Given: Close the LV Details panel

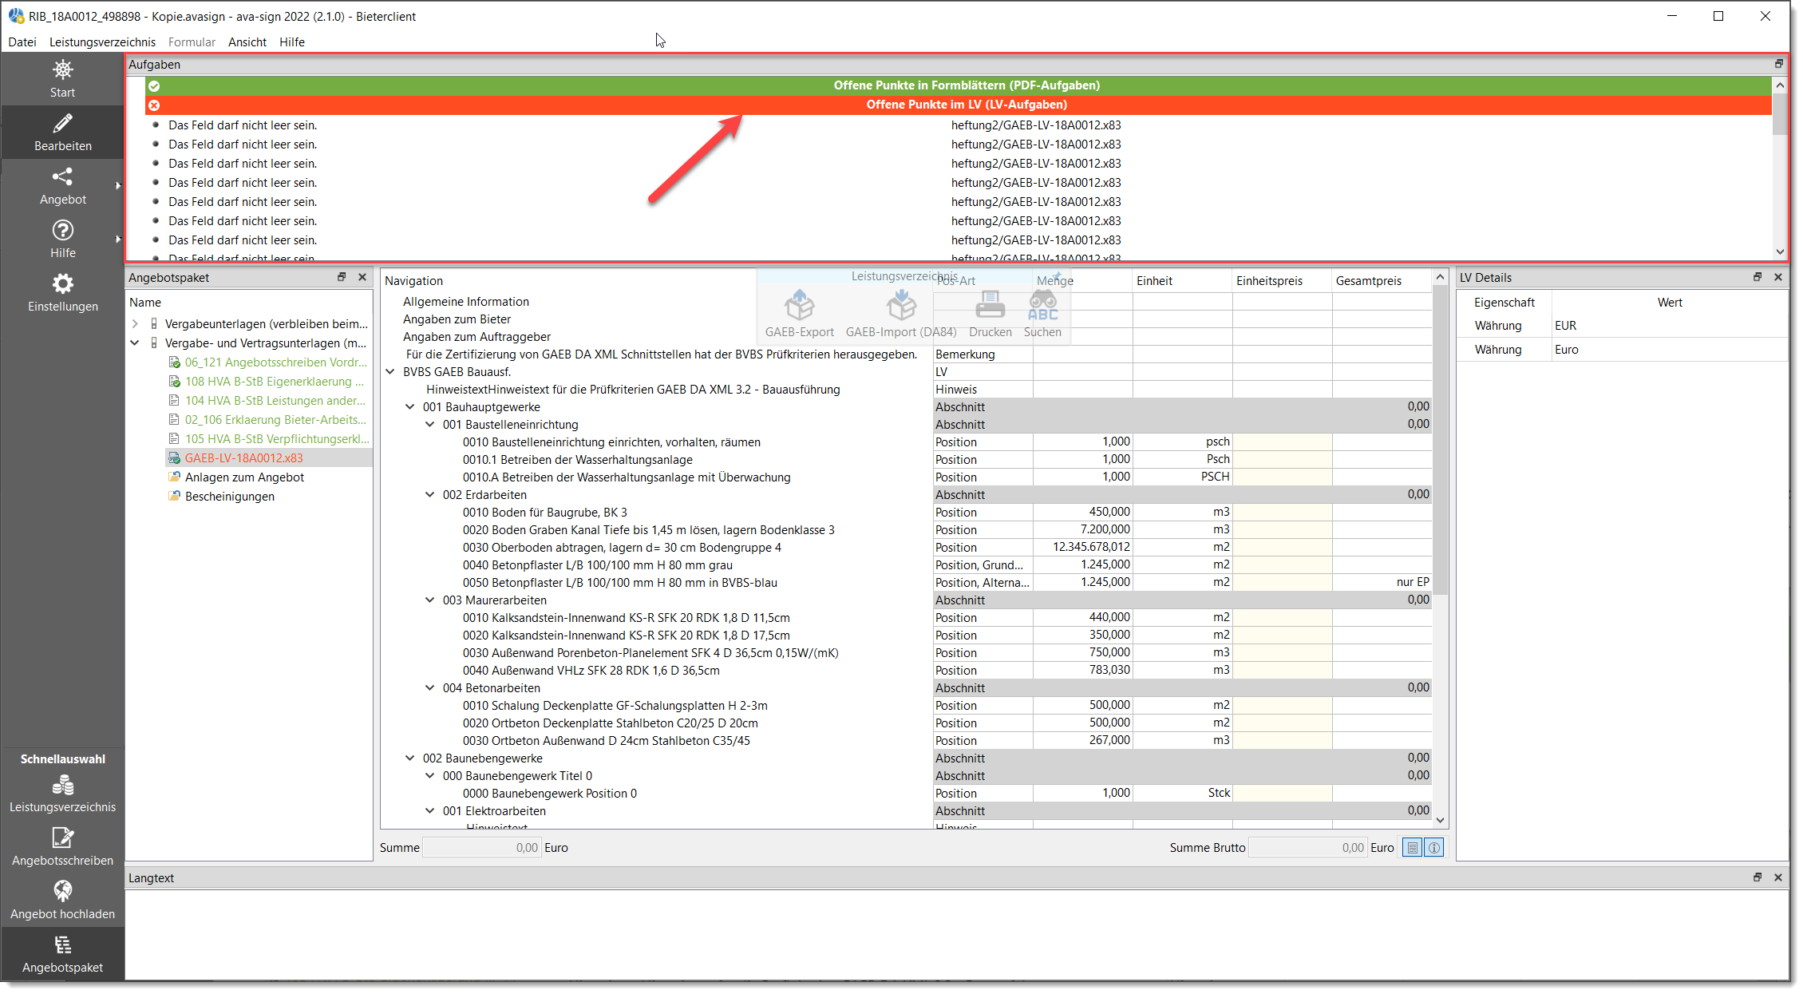Looking at the screenshot, I should pyautogui.click(x=1778, y=277).
